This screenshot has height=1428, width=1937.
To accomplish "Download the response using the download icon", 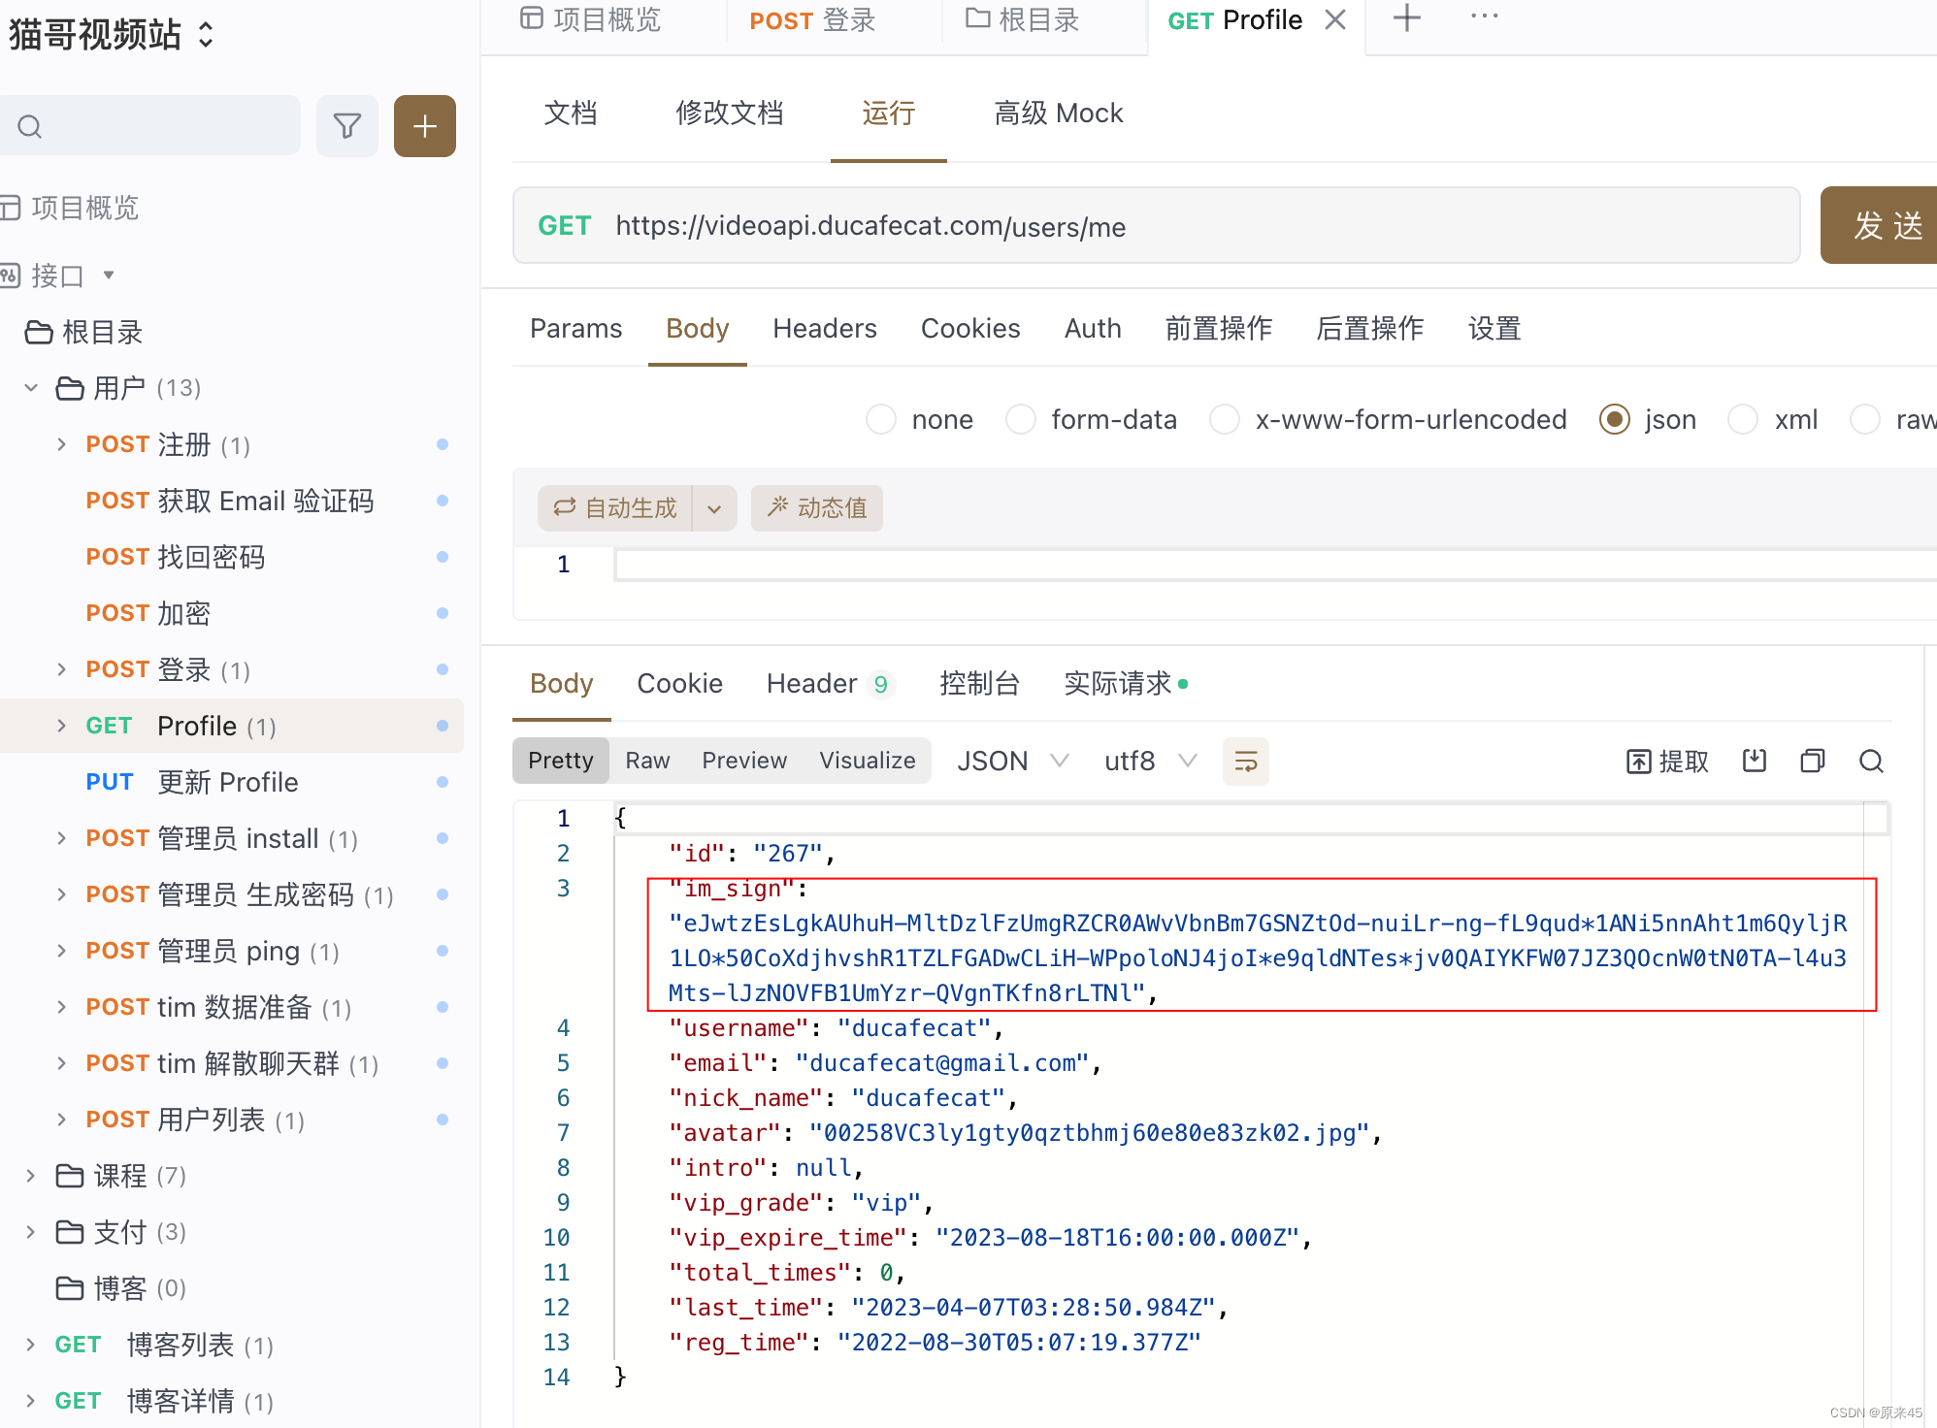I will (1754, 761).
